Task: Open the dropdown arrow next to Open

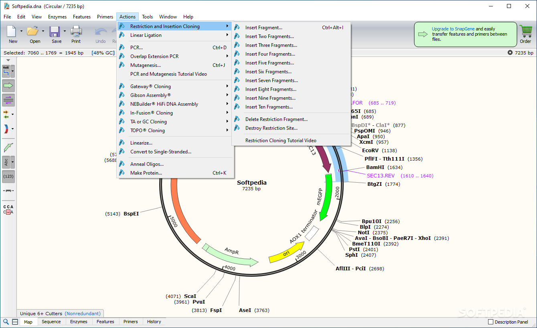Action: click(43, 31)
